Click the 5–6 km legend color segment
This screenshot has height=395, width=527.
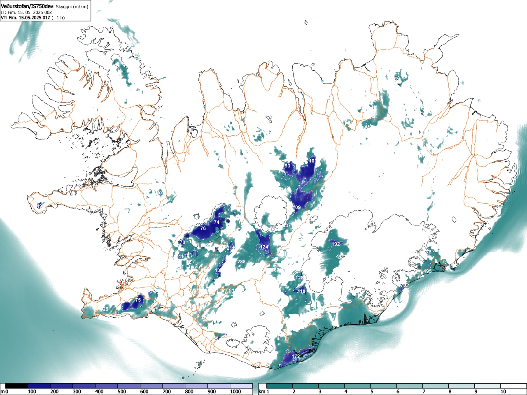coord(385,386)
